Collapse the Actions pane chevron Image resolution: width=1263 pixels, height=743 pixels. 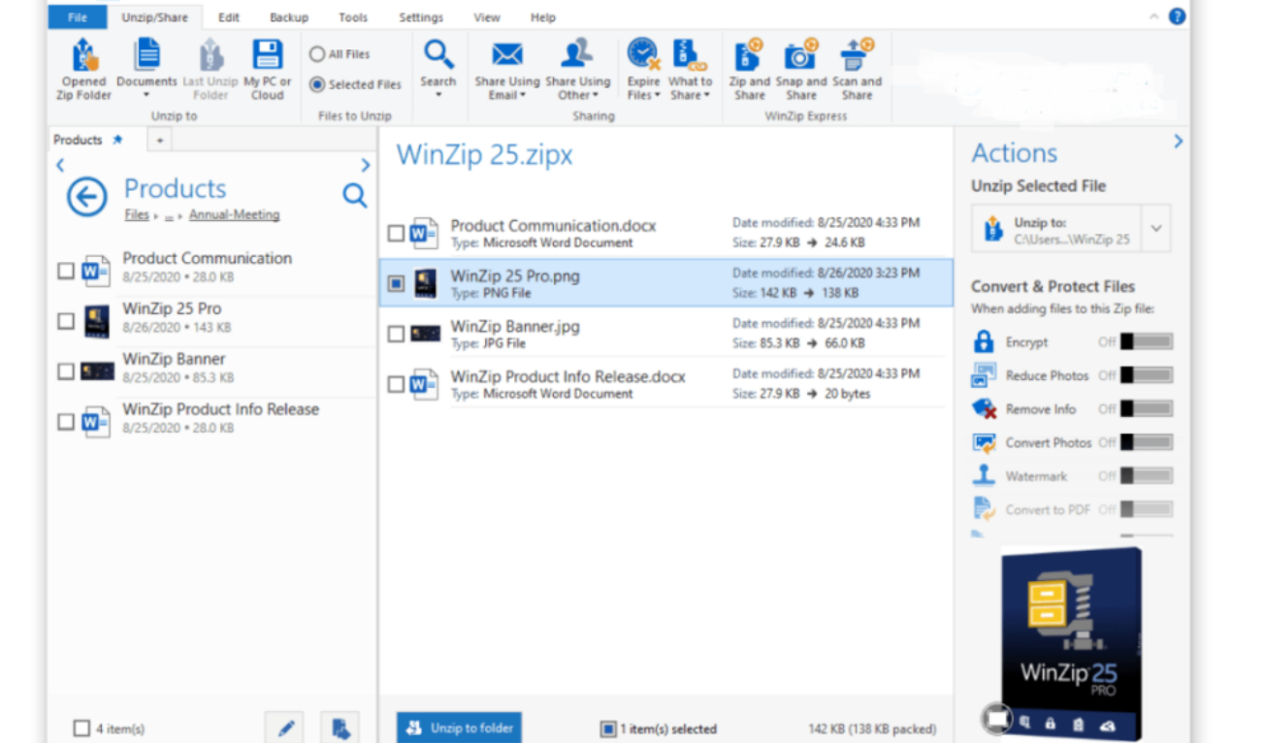(1178, 142)
